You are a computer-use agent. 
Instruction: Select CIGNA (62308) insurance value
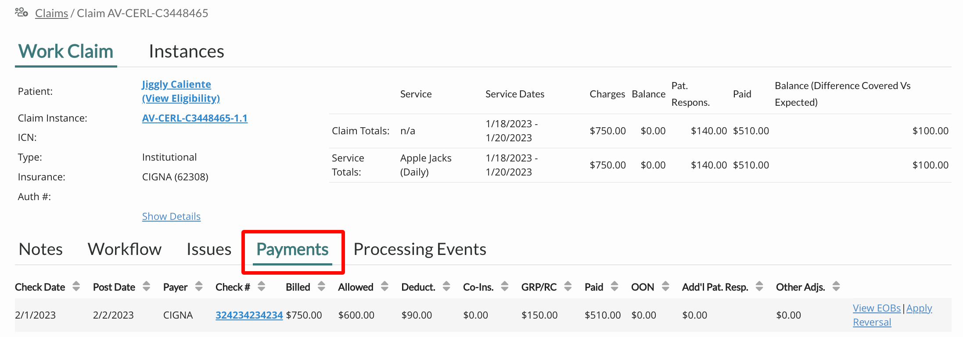point(175,177)
